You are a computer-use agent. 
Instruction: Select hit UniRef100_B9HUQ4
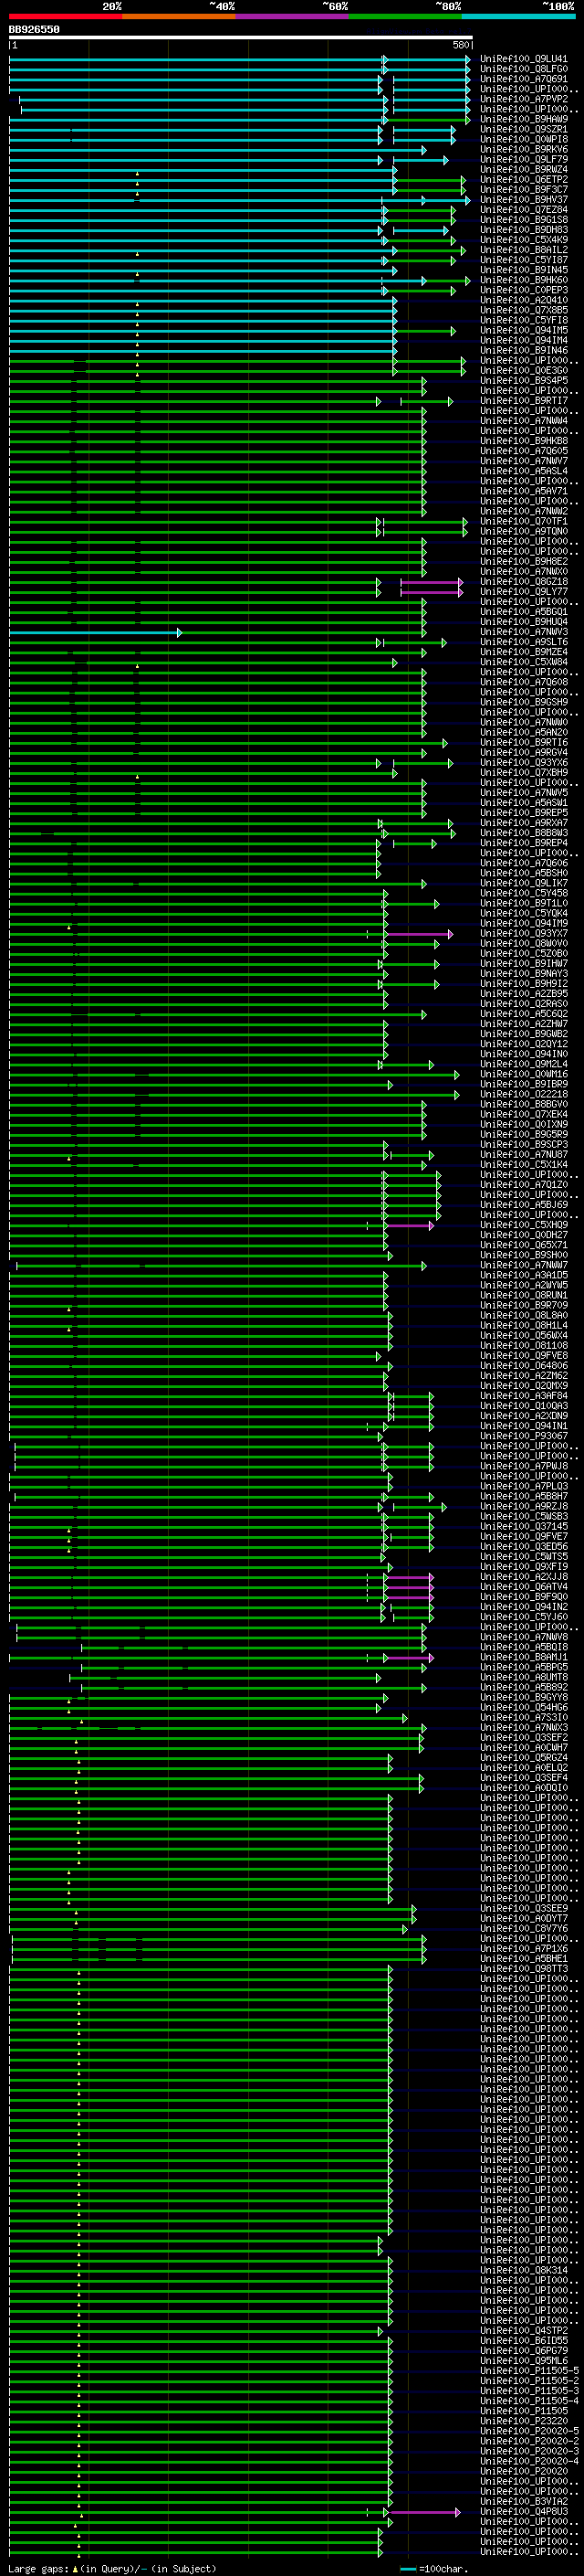pyautogui.click(x=524, y=622)
